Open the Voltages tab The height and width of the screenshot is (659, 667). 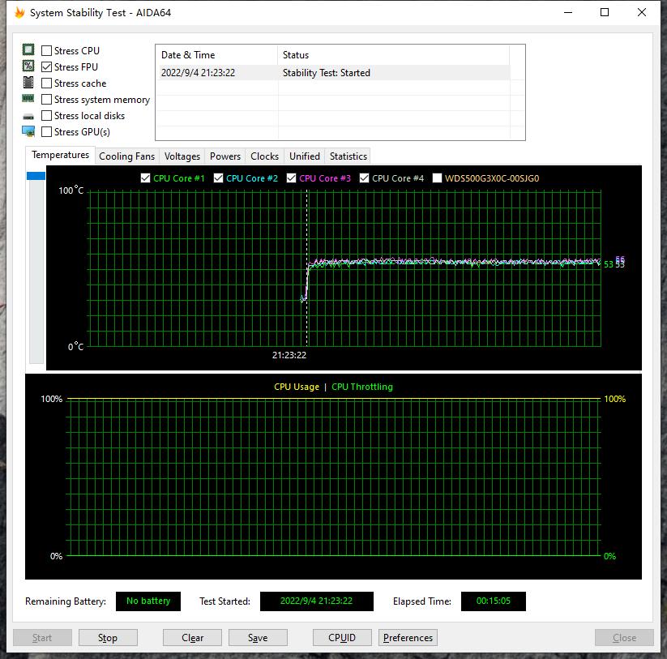tap(182, 156)
